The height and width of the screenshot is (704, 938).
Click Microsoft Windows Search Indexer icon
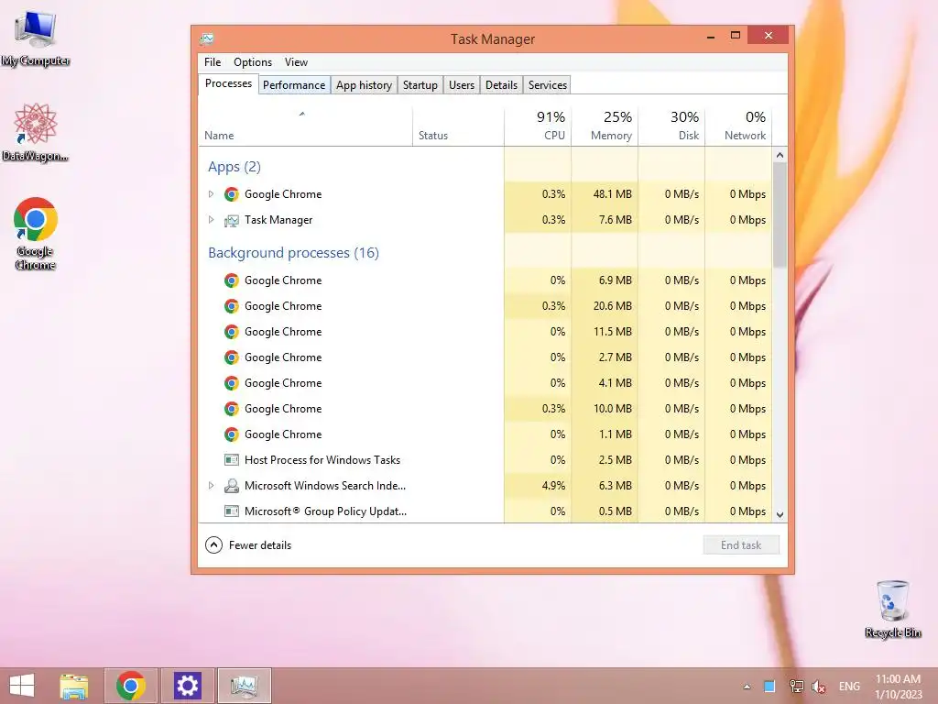[x=232, y=486]
